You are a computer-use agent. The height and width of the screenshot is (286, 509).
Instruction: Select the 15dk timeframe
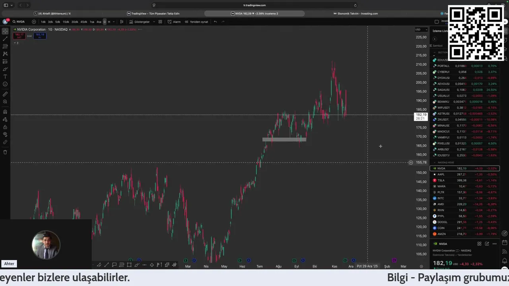pyautogui.click(x=66, y=22)
